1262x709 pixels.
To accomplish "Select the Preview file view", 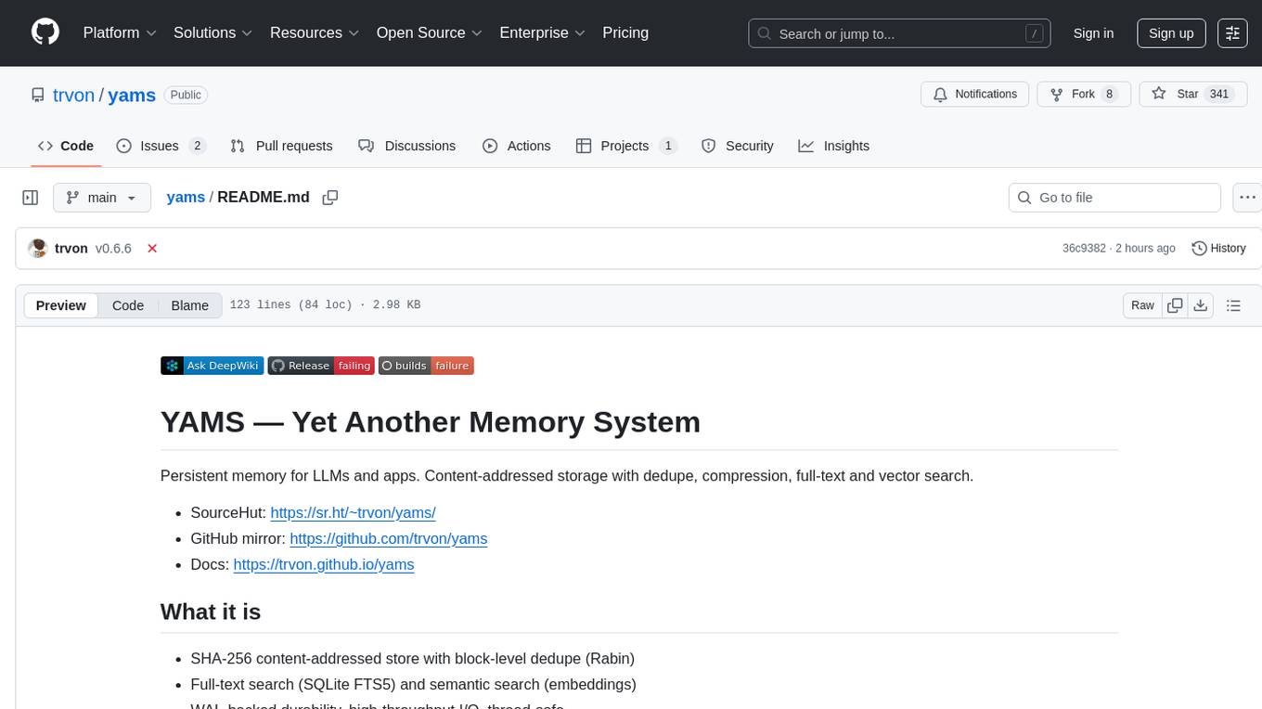I will tap(61, 305).
